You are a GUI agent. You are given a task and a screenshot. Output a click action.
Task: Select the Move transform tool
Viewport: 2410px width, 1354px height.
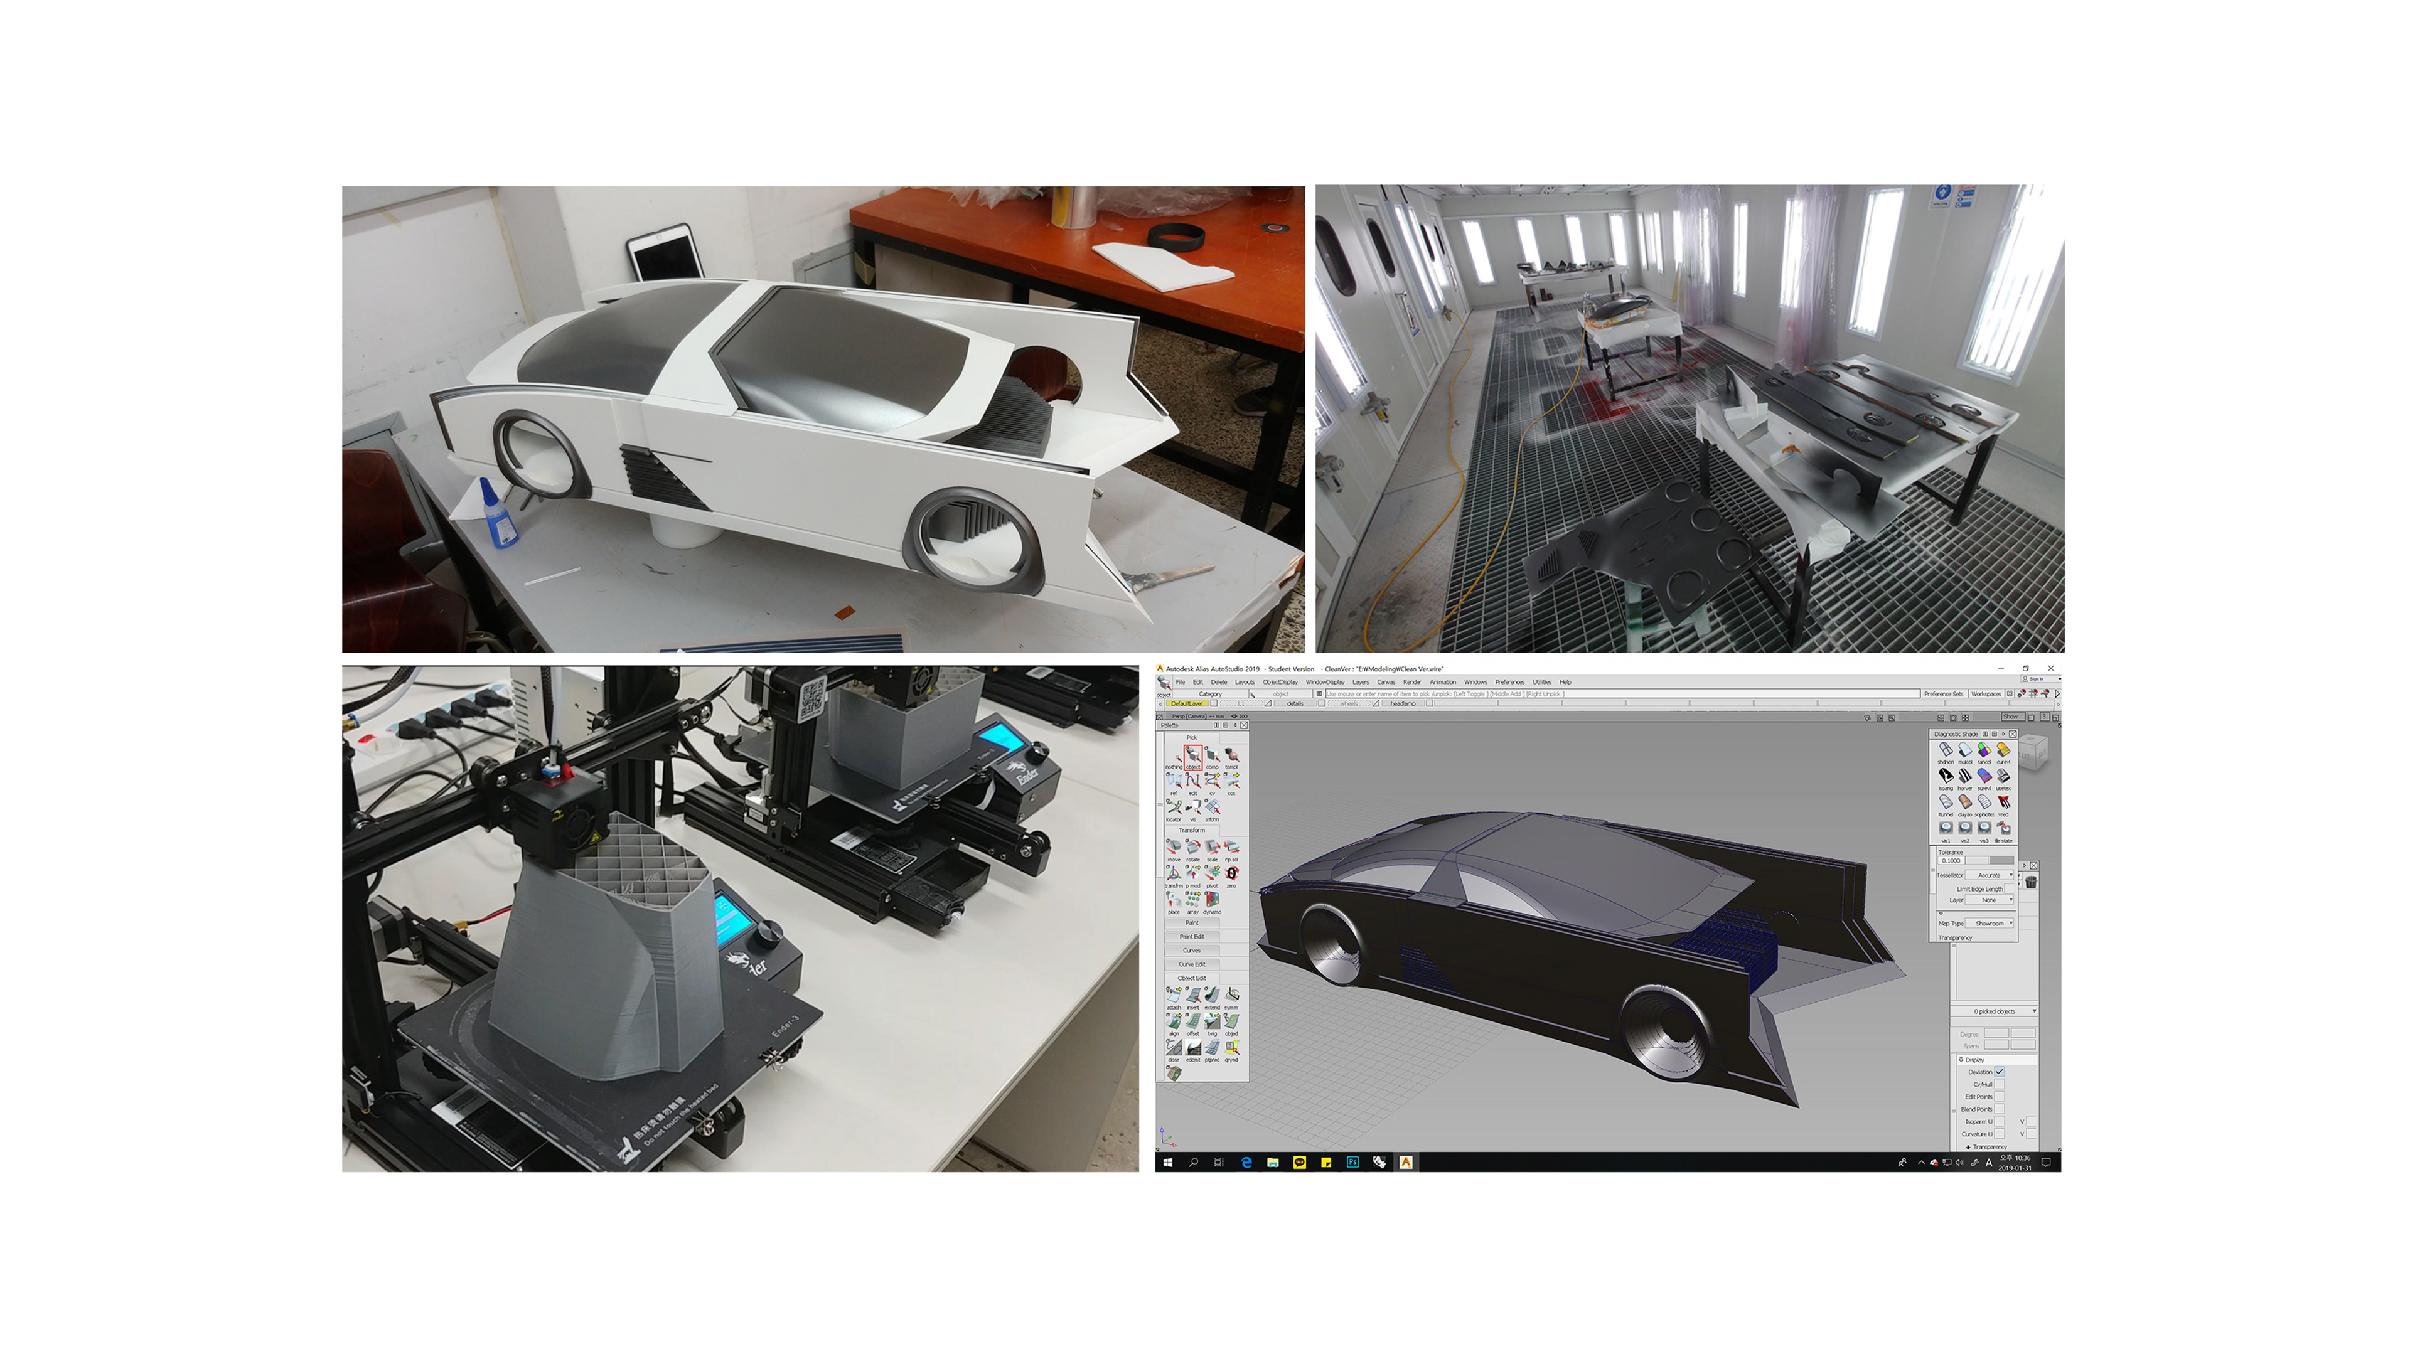pyautogui.click(x=1173, y=848)
